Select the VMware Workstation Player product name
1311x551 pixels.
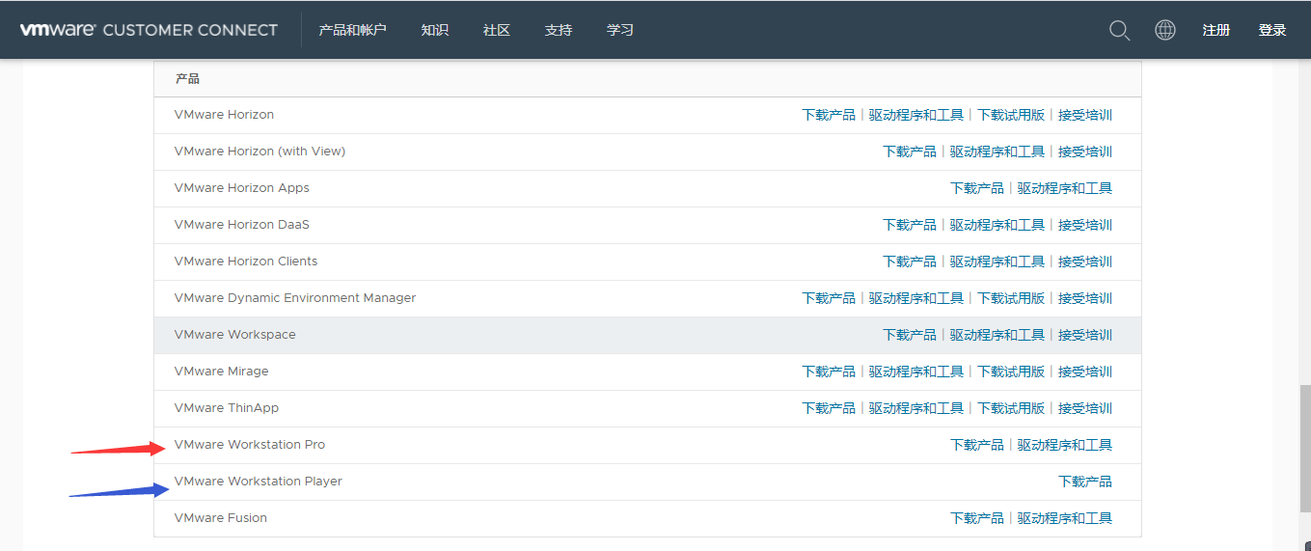point(259,482)
